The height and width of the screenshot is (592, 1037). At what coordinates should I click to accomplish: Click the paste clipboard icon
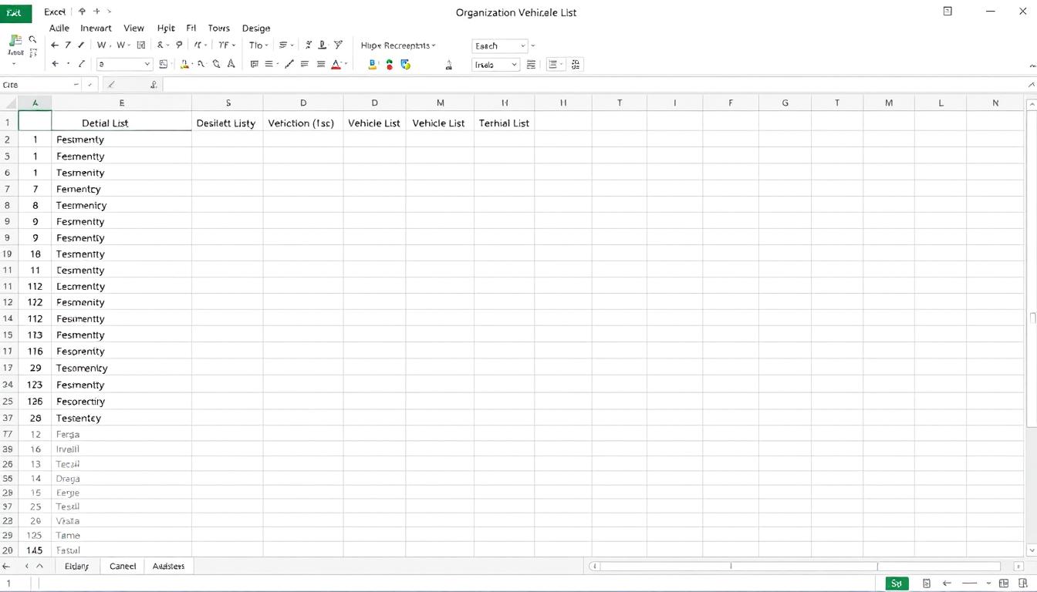pos(15,42)
